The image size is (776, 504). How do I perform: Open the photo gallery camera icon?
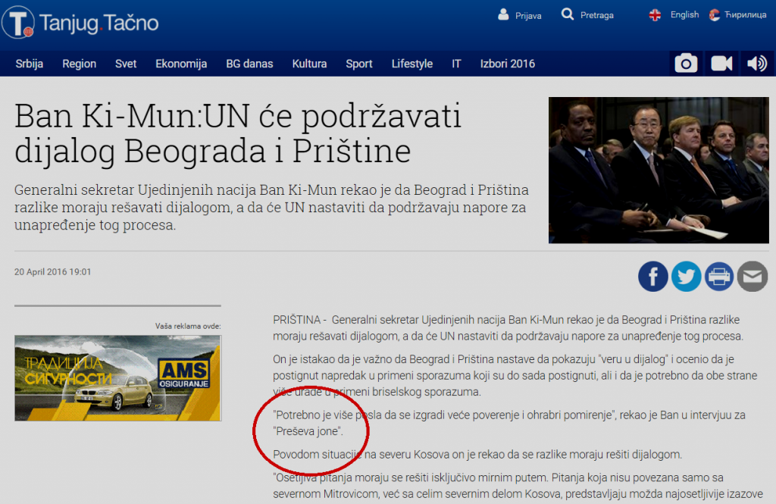686,64
